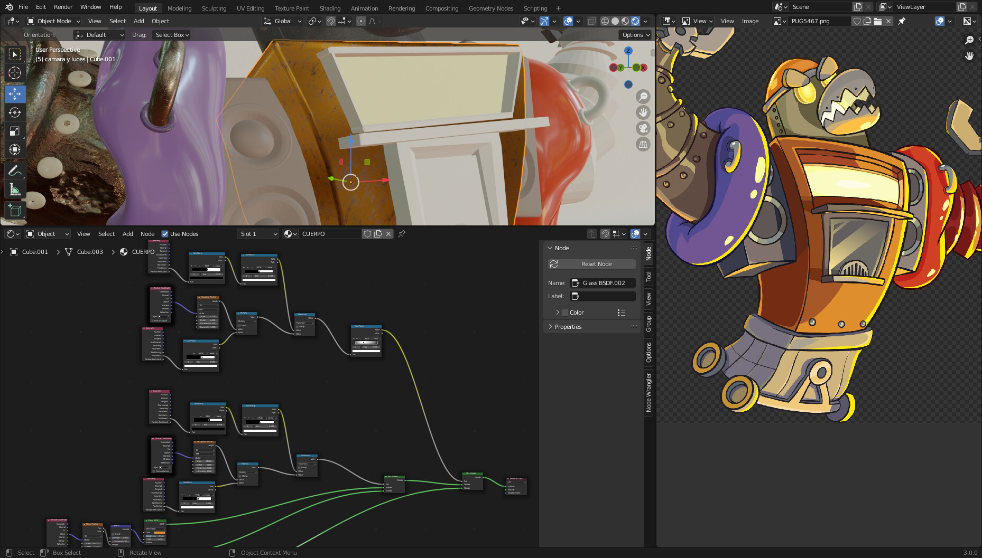
Task: Select the Scale tool in viewport toolbar
Action: pyautogui.click(x=15, y=131)
